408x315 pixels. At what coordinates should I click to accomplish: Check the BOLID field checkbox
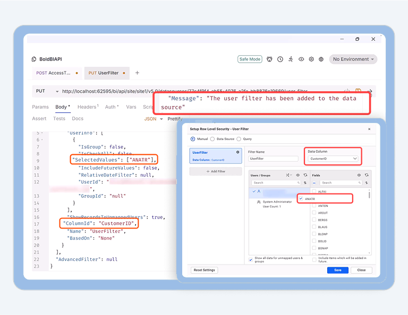click(x=314, y=241)
